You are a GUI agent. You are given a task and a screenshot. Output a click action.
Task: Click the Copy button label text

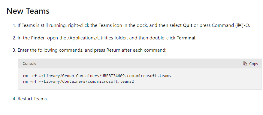(253, 64)
